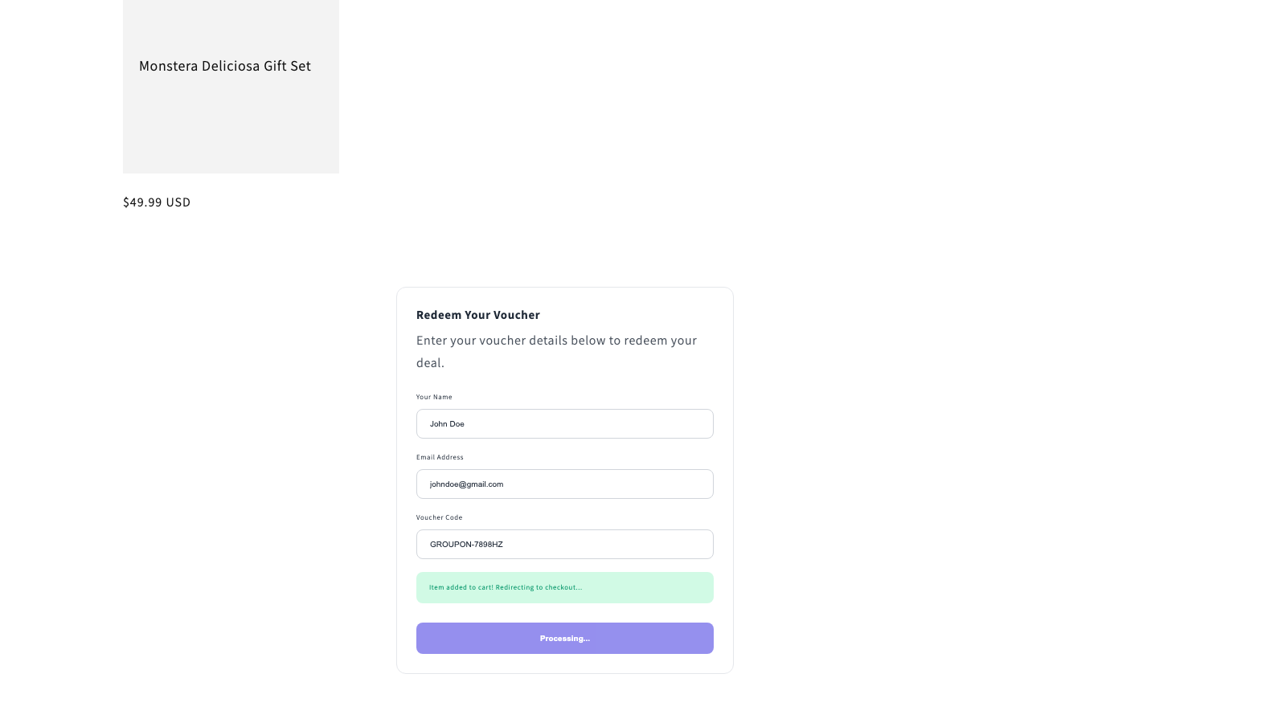Viewport: 1286px width, 723px height.
Task: Click the $49.99 USD price text
Action: [157, 202]
